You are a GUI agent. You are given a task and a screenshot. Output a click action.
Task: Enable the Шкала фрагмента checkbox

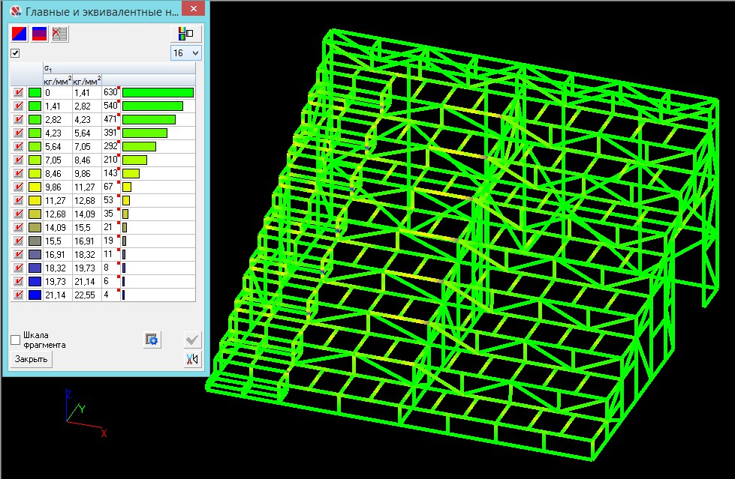pyautogui.click(x=16, y=340)
